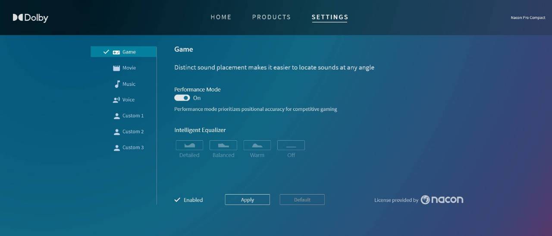Uncheck the Enabled checkbox
Image resolution: width=552 pixels, height=236 pixels.
tap(177, 200)
